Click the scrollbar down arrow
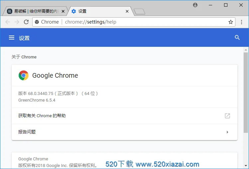 click(246, 166)
